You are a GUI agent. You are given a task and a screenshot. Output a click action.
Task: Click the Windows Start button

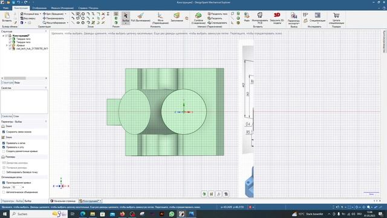(4, 214)
